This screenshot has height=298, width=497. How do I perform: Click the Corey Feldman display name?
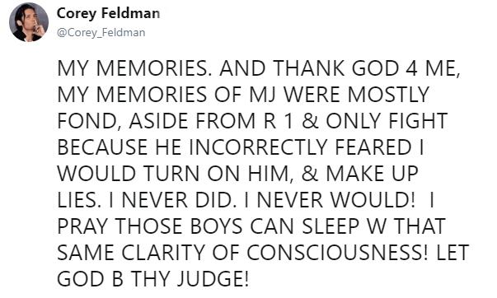tap(109, 14)
